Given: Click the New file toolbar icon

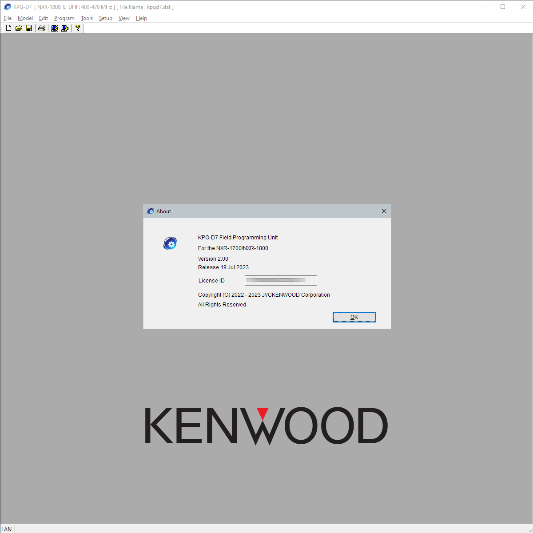Looking at the screenshot, I should pyautogui.click(x=8, y=28).
